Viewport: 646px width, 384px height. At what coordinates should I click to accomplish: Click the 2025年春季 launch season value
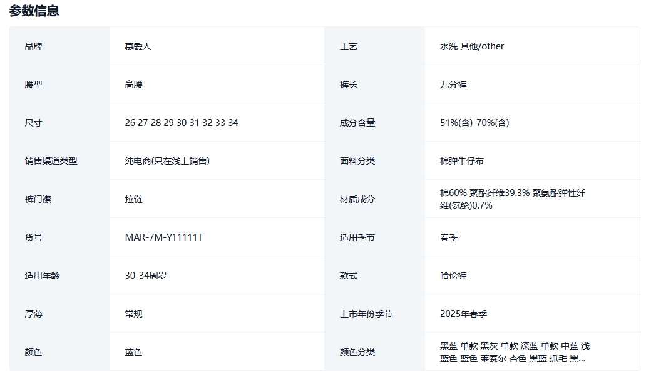point(464,314)
